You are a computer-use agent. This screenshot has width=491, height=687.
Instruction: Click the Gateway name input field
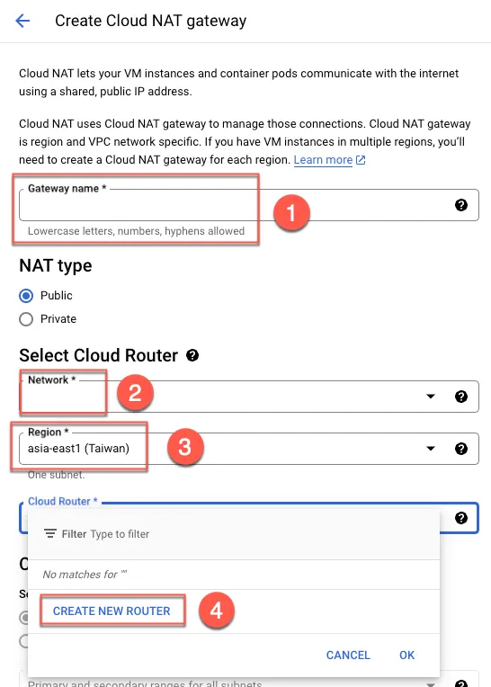click(249, 205)
